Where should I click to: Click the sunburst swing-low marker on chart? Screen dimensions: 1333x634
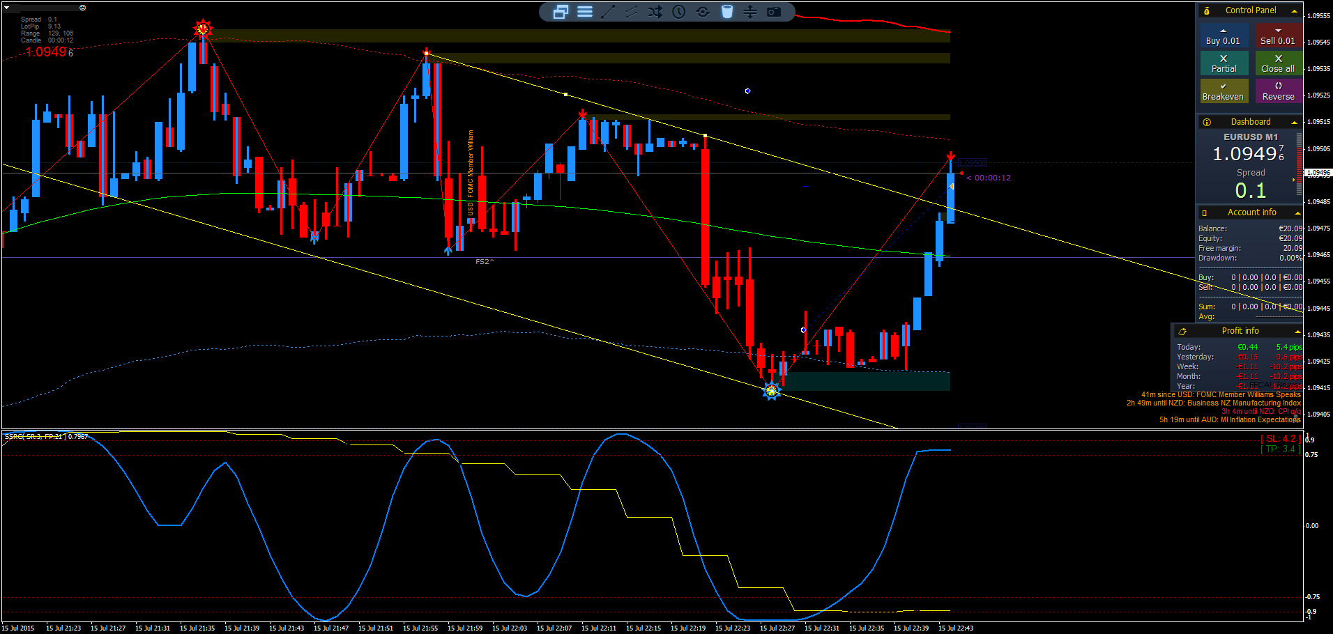(x=771, y=392)
